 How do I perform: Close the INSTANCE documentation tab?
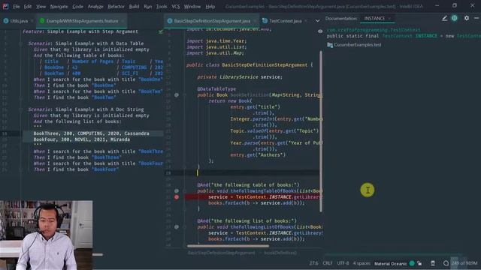click(389, 18)
